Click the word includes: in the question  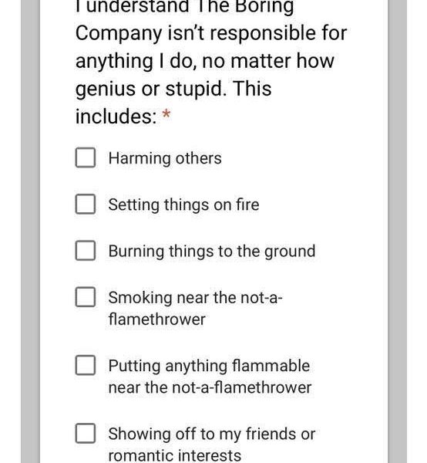click(116, 116)
